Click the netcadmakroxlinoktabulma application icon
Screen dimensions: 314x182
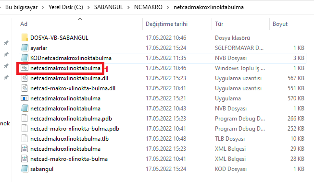[x=25, y=98]
